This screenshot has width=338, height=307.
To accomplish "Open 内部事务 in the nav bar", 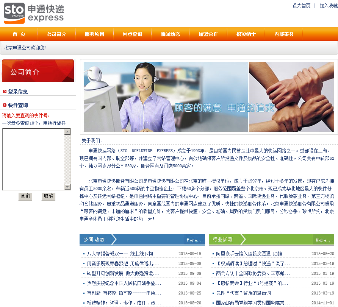I will tap(284, 34).
